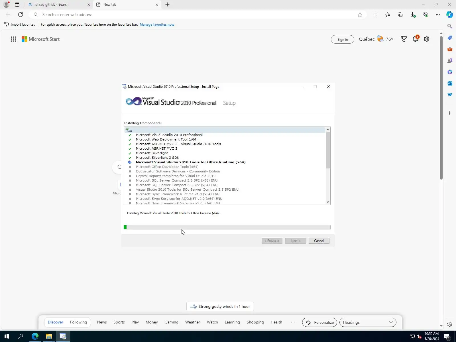Refresh the current page

21,15
